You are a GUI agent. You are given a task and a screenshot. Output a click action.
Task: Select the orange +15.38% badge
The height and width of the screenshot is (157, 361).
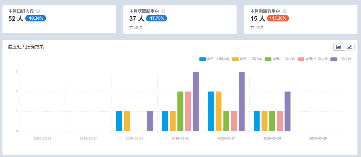[278, 18]
